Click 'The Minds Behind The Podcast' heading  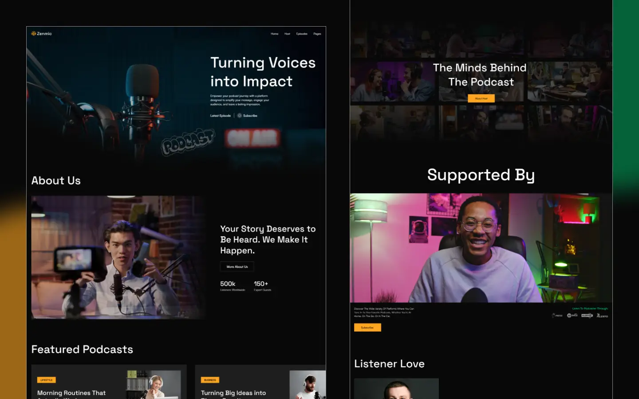coord(480,75)
